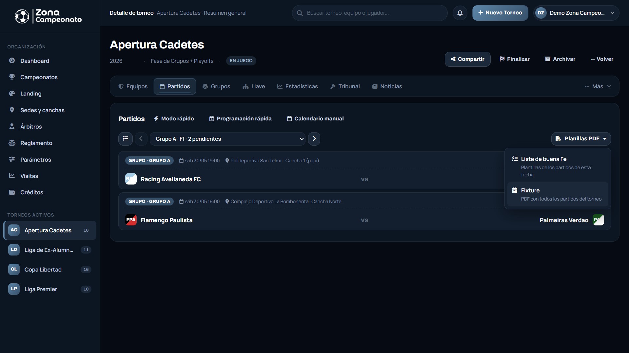Select the Apertura Cadetes active tournament

(x=50, y=230)
